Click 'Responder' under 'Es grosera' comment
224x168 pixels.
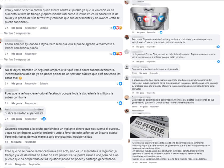pos(154,73)
